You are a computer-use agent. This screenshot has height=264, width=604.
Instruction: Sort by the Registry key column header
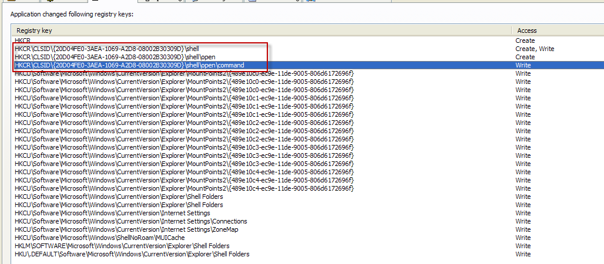tap(261, 31)
